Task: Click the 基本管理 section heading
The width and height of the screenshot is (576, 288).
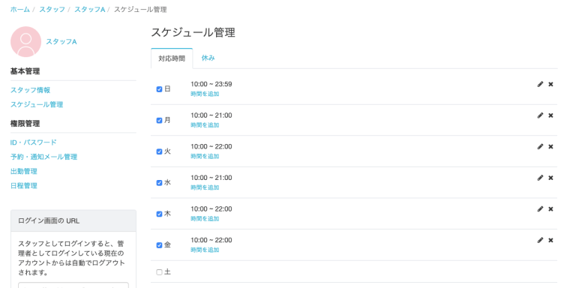Action: coord(25,72)
